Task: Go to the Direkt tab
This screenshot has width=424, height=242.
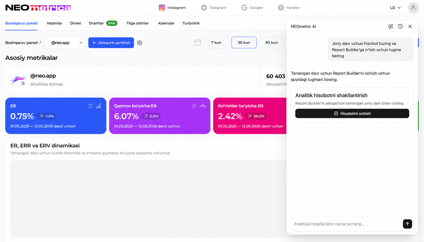Action: click(76, 23)
